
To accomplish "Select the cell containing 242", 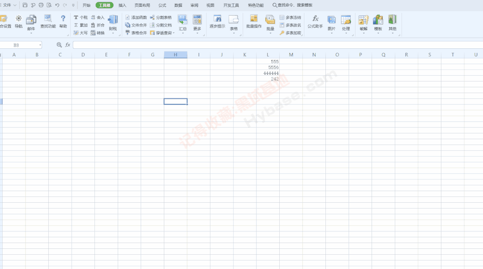I will tap(268, 79).
